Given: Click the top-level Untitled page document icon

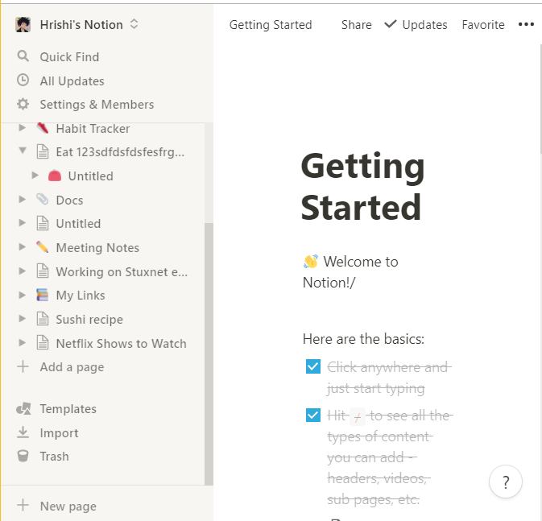Looking at the screenshot, I should (43, 223).
